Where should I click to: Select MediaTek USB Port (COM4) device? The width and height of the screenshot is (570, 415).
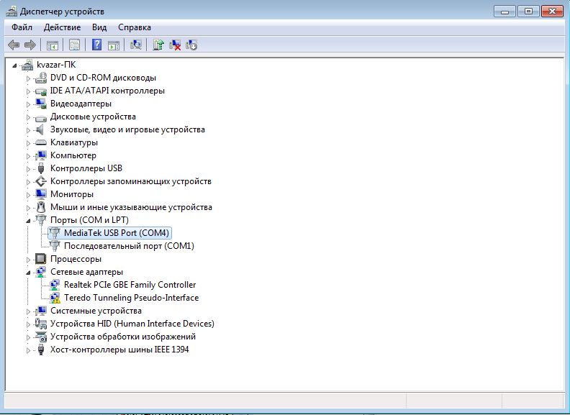tap(116, 233)
